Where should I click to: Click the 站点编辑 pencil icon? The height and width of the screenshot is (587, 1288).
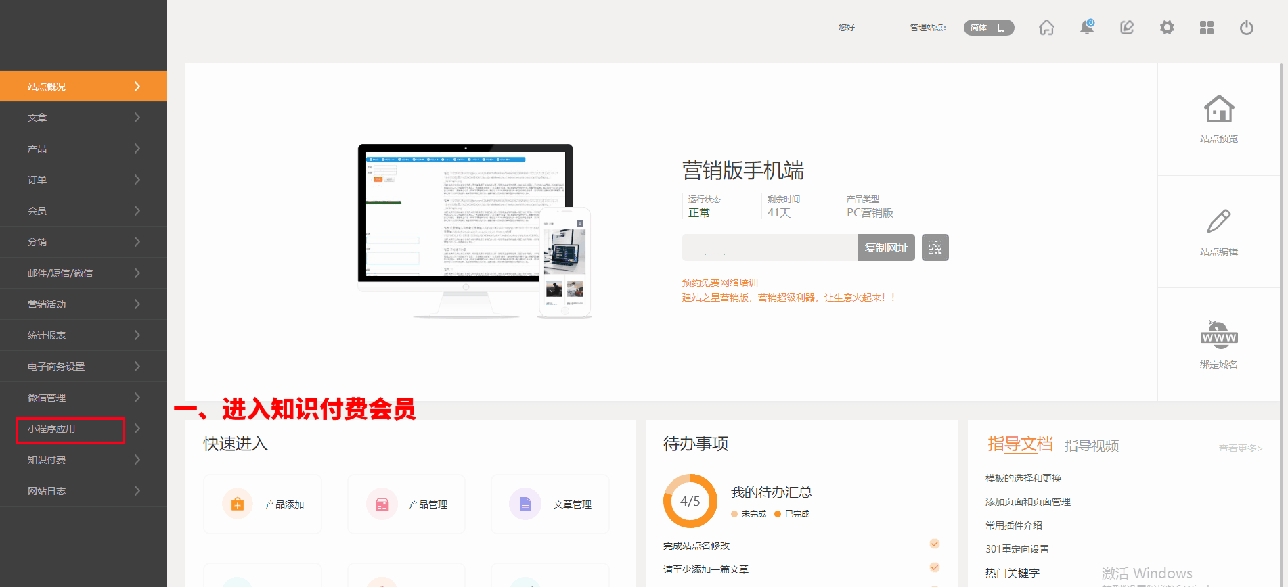point(1218,222)
